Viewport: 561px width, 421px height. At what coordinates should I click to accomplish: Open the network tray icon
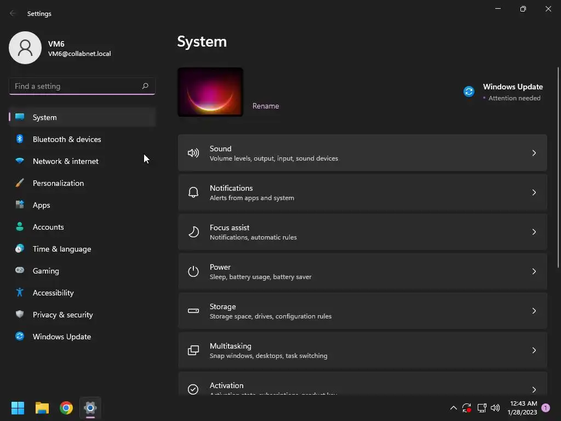pyautogui.click(x=482, y=408)
